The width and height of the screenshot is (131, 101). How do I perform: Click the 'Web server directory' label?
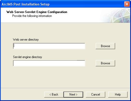(26, 40)
